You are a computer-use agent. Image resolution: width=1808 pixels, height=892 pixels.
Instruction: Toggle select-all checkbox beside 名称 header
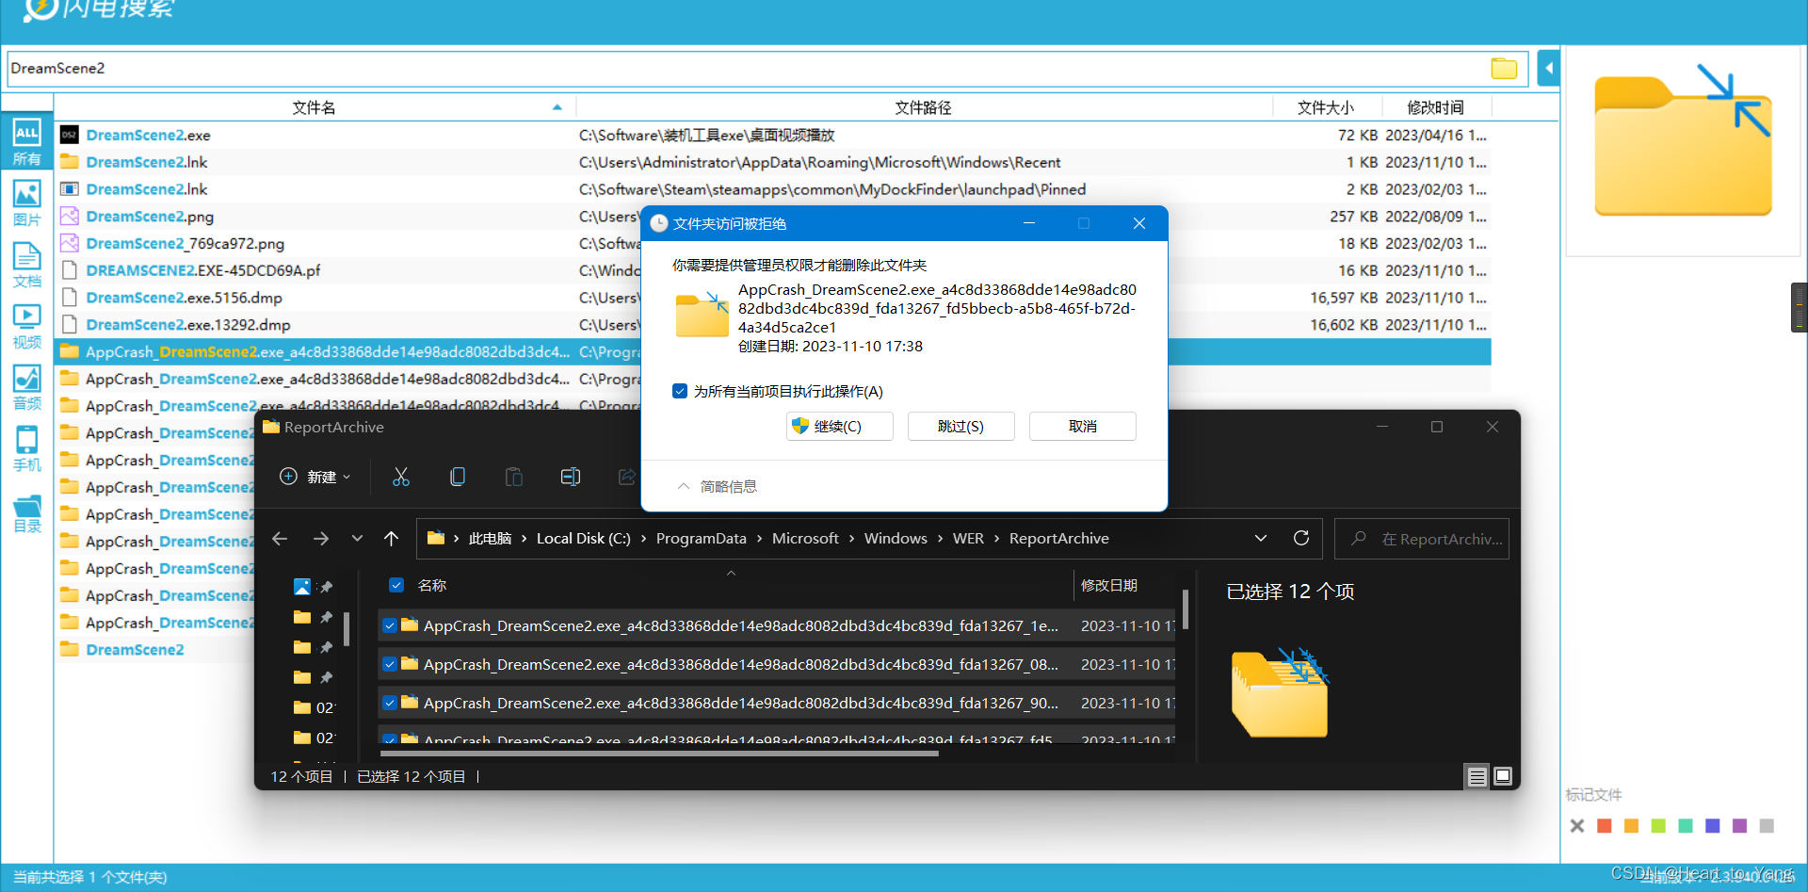click(x=396, y=585)
